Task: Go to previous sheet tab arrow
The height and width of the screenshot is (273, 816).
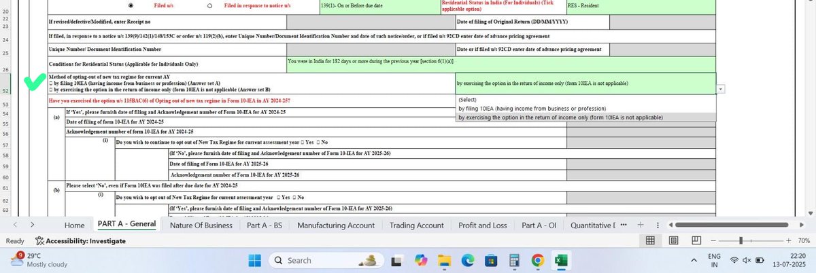Action: tap(14, 224)
